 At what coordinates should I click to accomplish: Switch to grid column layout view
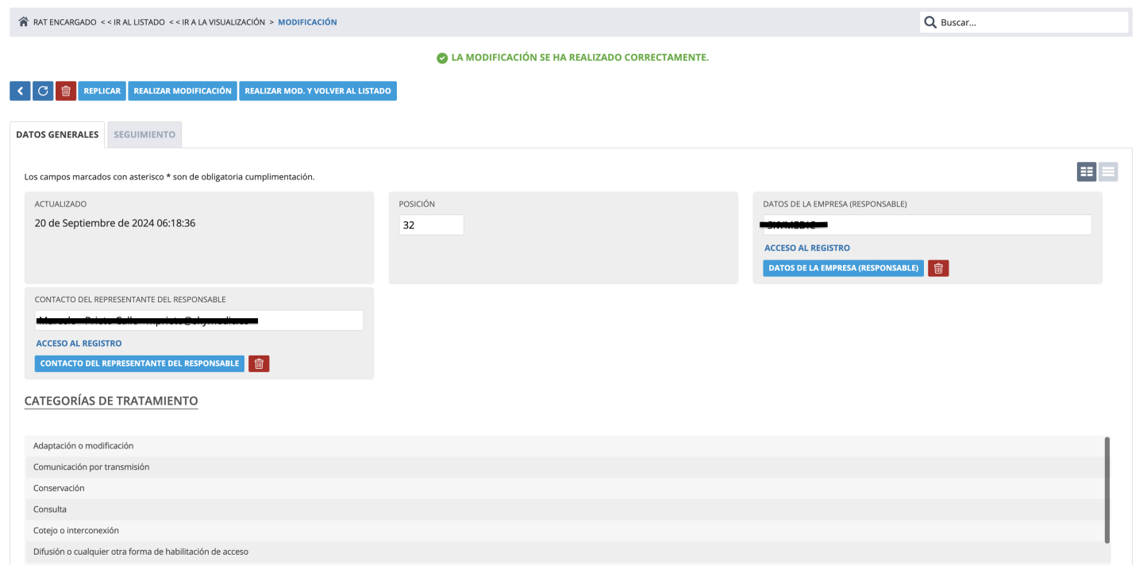[x=1086, y=171]
